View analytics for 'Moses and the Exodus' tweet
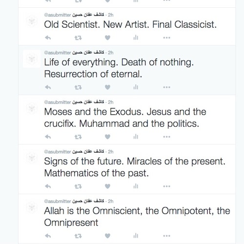 (x=136, y=137)
